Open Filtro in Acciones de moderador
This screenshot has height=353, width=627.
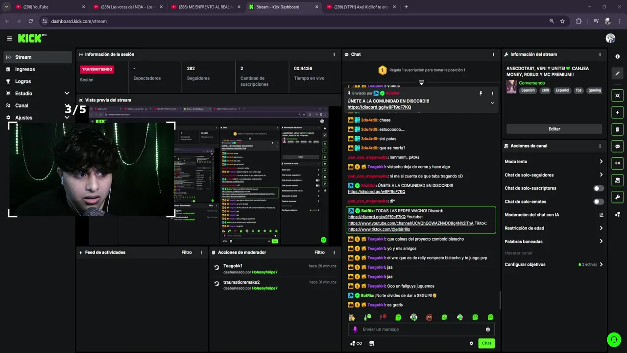[x=319, y=252]
